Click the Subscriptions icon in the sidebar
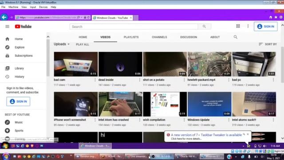 coord(7,56)
